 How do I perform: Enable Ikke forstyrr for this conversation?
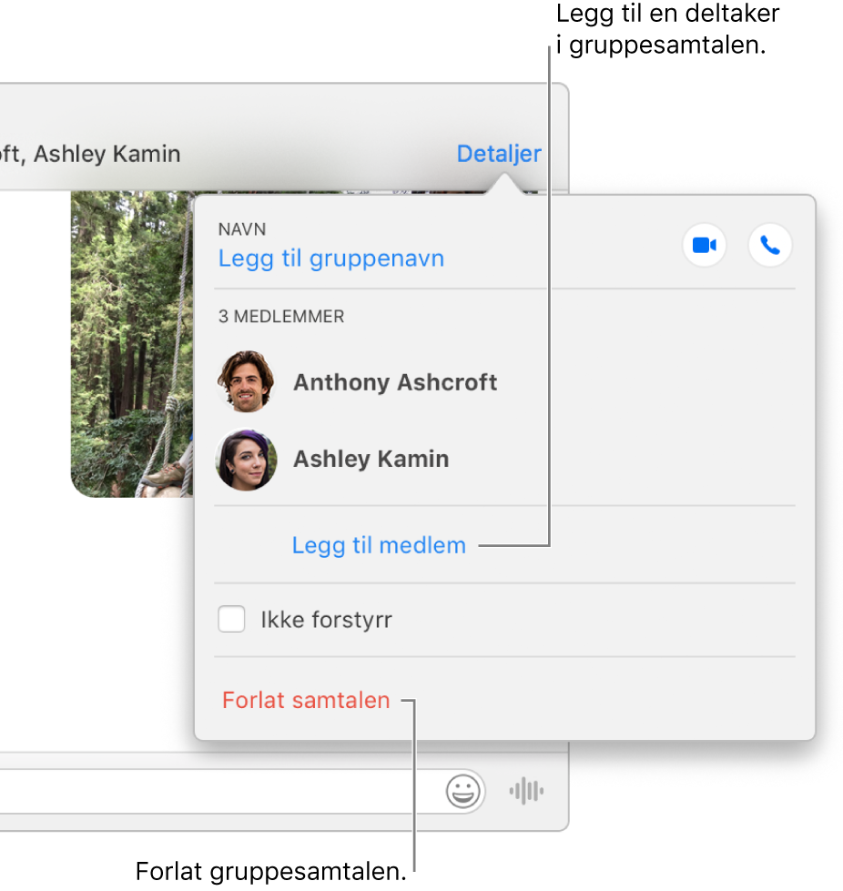(231, 619)
